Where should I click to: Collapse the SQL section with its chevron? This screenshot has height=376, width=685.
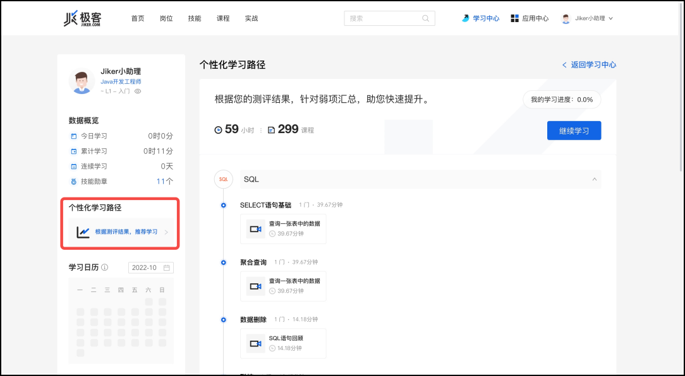(x=594, y=179)
